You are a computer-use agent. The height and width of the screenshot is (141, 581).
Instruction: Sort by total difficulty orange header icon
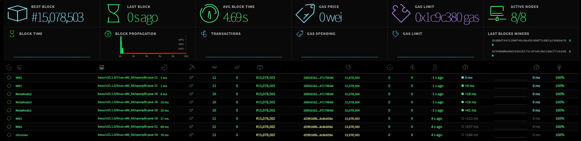(349, 67)
